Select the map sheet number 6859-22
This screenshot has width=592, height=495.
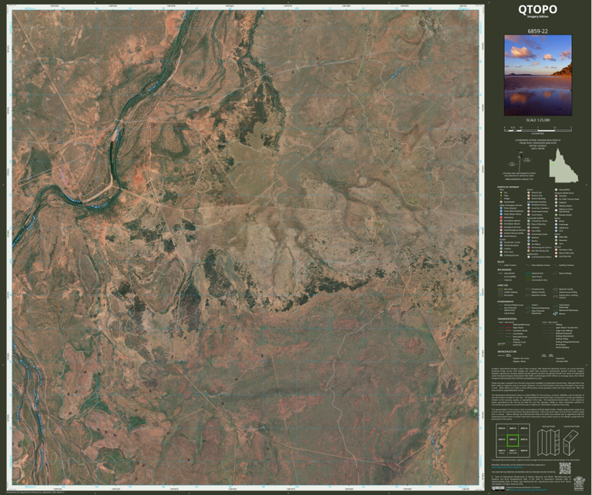click(537, 32)
